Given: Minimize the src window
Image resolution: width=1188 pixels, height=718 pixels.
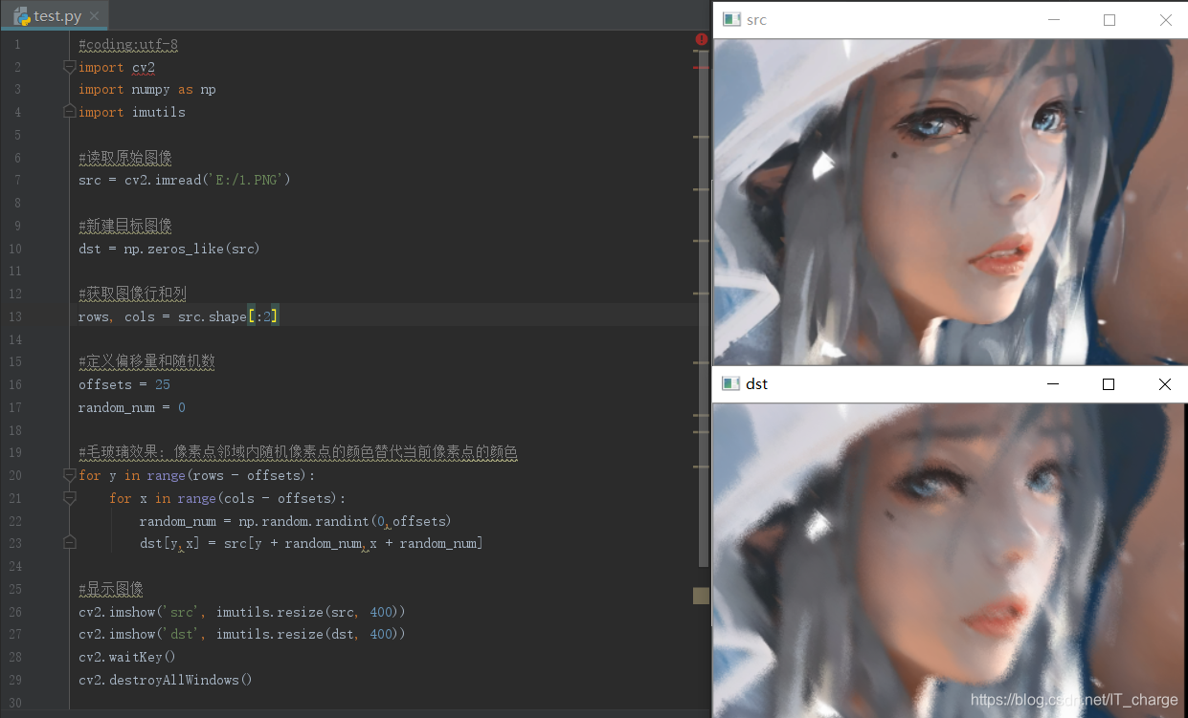Looking at the screenshot, I should [x=1054, y=19].
